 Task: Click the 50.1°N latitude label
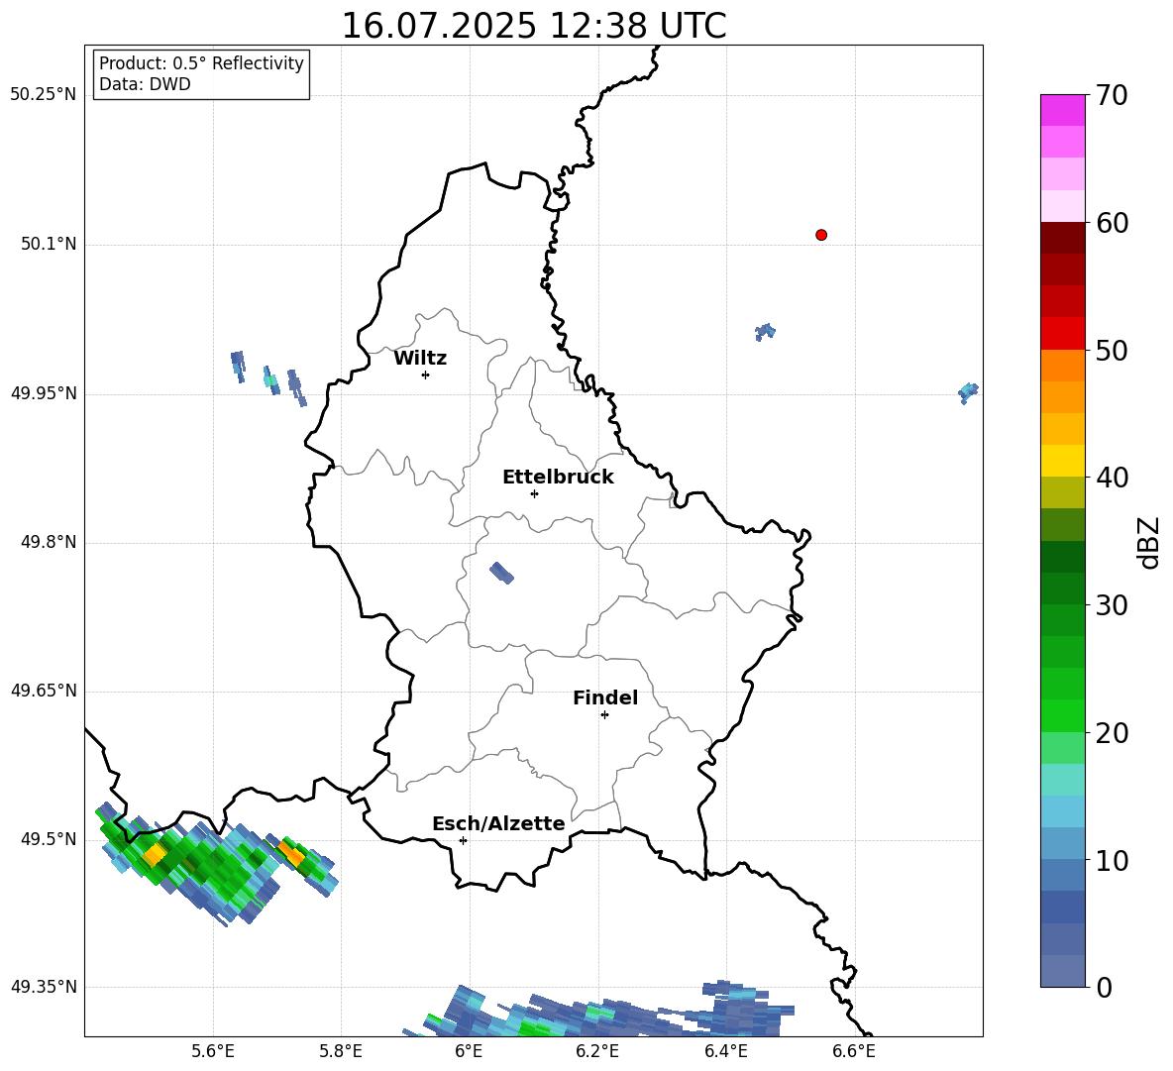pyautogui.click(x=50, y=244)
